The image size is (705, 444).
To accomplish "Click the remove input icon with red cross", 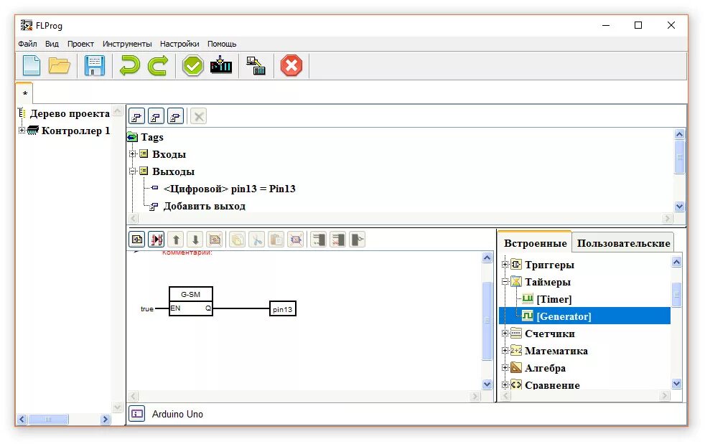I will [337, 240].
